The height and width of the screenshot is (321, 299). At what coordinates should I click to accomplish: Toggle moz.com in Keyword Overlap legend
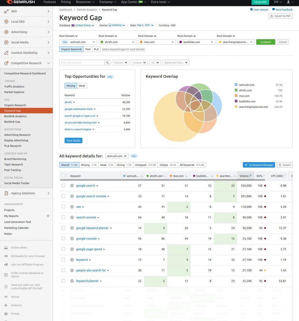236,96
